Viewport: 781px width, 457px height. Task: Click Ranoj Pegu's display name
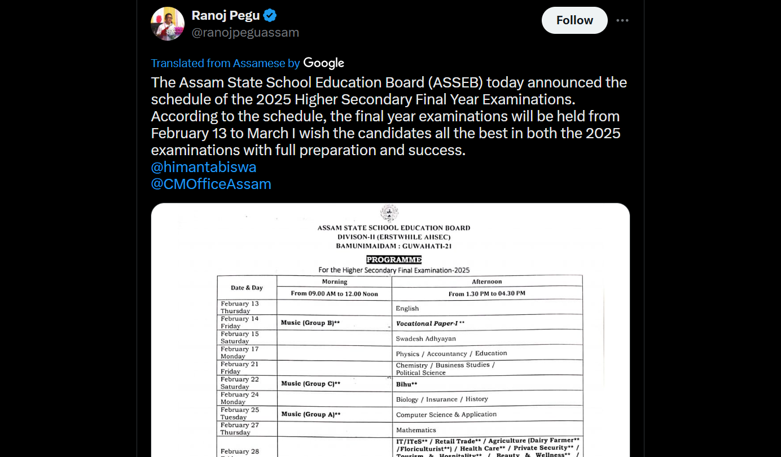pyautogui.click(x=225, y=15)
